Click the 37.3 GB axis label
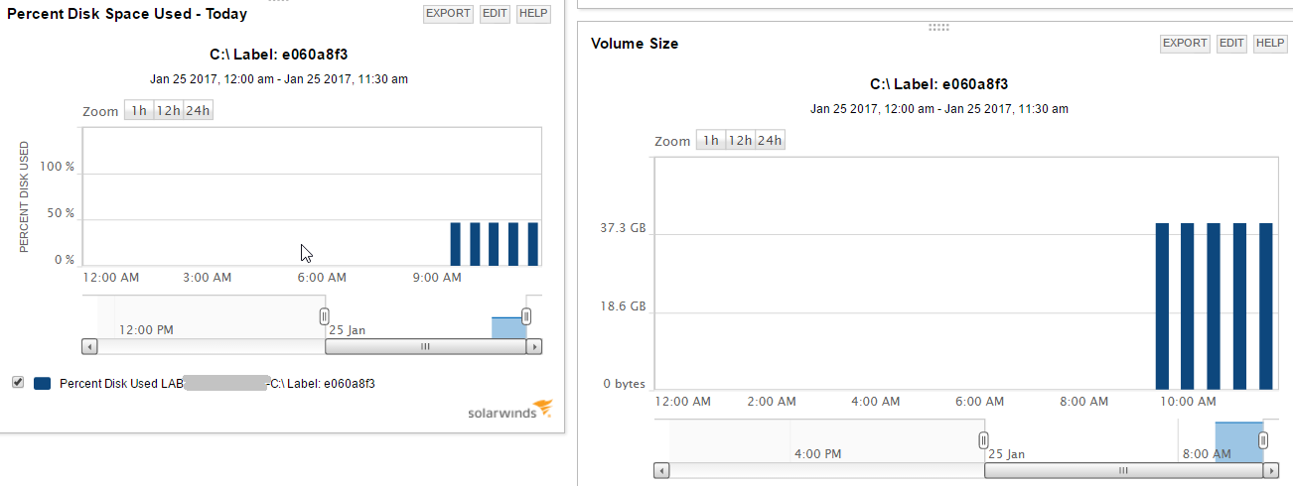The width and height of the screenshot is (1293, 486). tap(623, 228)
